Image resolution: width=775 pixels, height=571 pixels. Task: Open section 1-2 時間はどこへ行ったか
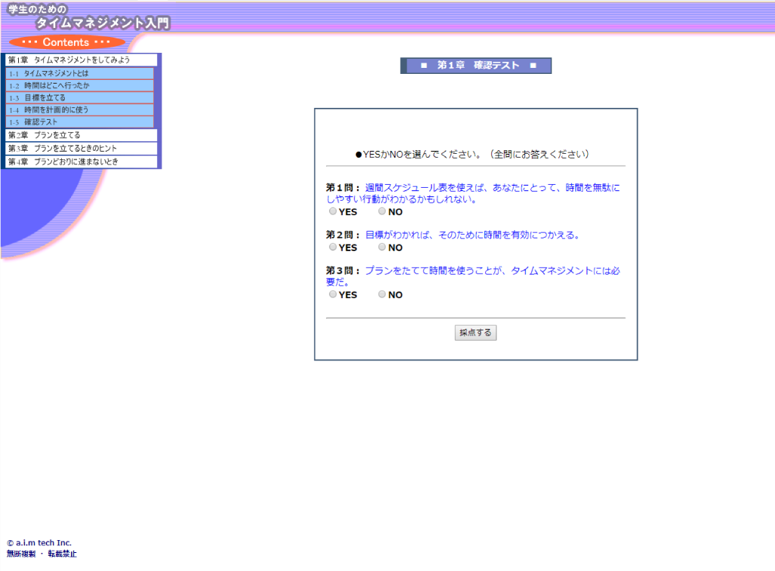(x=79, y=85)
